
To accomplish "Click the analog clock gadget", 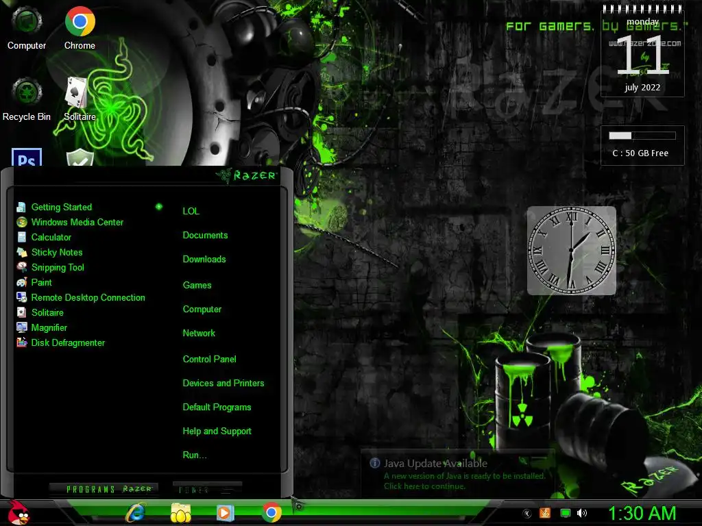I will coord(572,251).
